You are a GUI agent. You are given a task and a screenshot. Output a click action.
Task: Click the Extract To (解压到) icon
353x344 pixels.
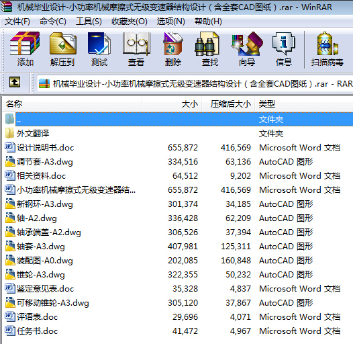coord(62,44)
